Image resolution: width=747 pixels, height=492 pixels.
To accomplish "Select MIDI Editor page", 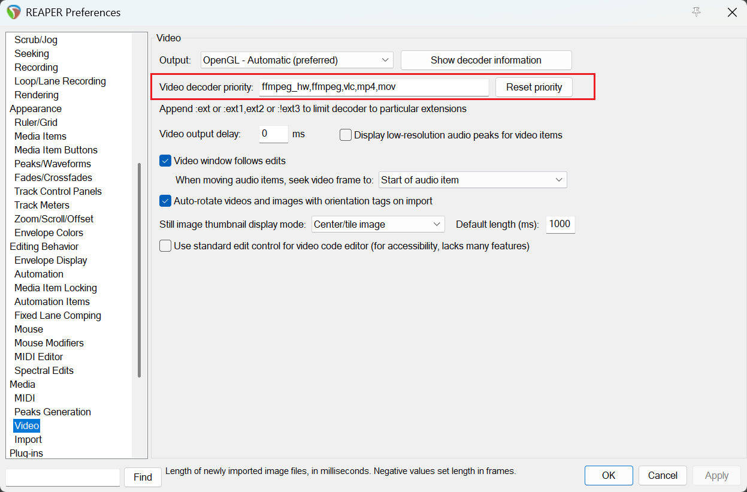I will coord(38,357).
